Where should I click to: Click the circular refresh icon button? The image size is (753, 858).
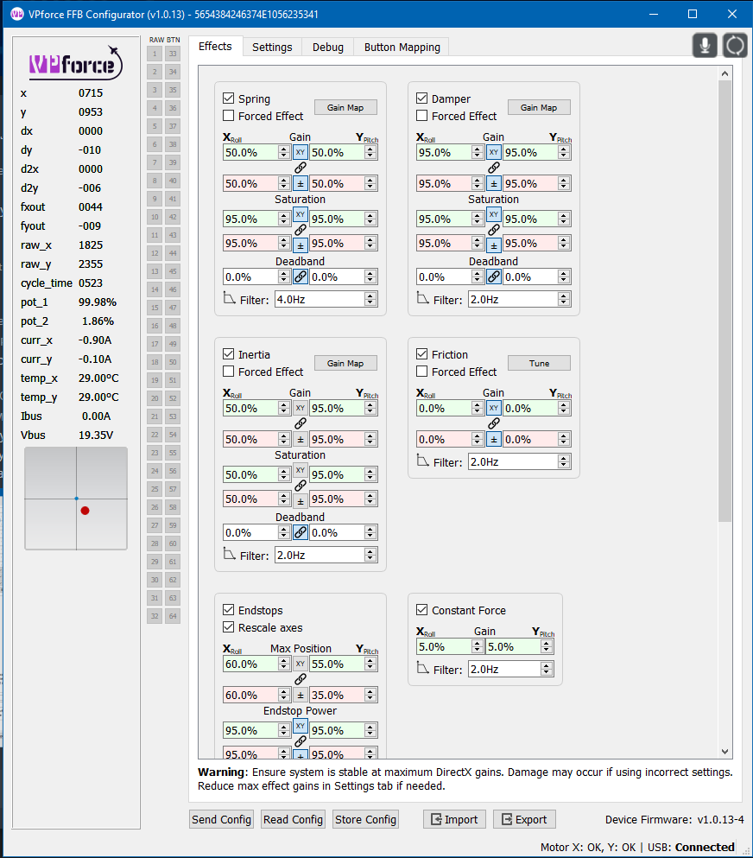pos(735,46)
